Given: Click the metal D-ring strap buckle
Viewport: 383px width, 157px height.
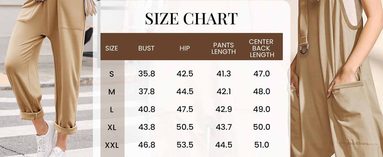Looking at the screenshot, I should tap(304, 49).
